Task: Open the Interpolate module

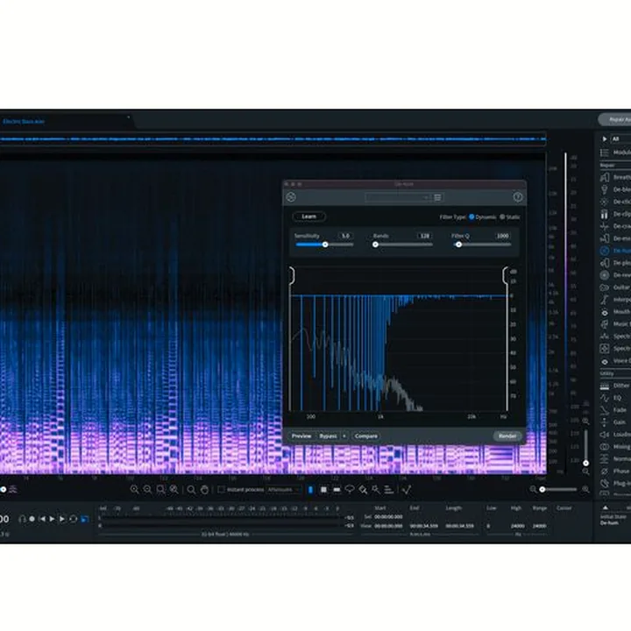Action: [x=615, y=300]
